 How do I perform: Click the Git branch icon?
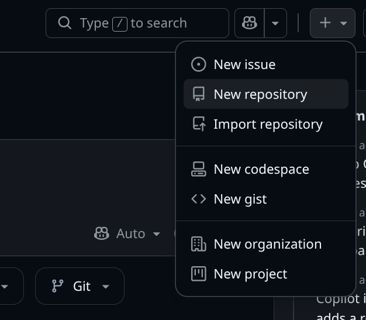coord(58,286)
